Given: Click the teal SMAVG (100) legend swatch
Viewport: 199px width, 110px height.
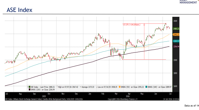Looking at the screenshot, I should pos(146,87).
